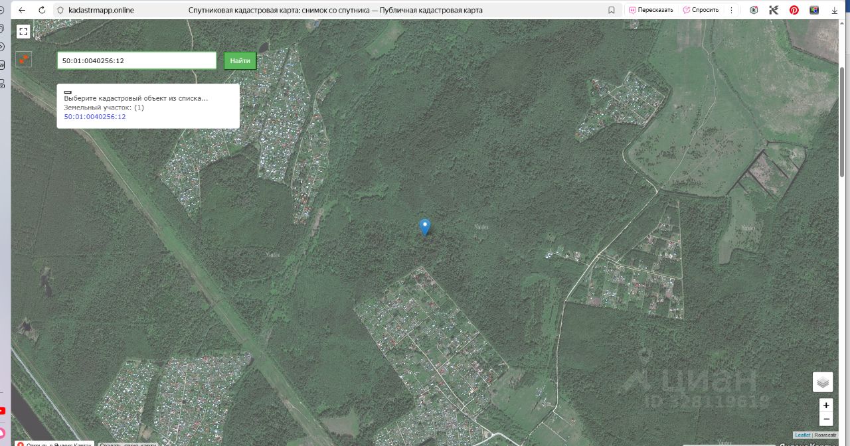Open the black K-shaped extension icon

tap(774, 10)
